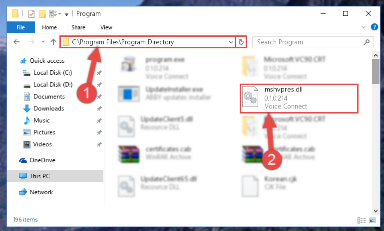The height and width of the screenshot is (231, 384).
Task: Open the Customize Quick Access Toolbar dropdown
Action: [66, 14]
